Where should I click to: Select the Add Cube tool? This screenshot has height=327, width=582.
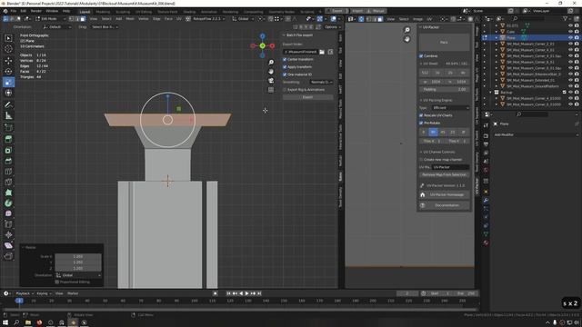[x=8, y=128]
